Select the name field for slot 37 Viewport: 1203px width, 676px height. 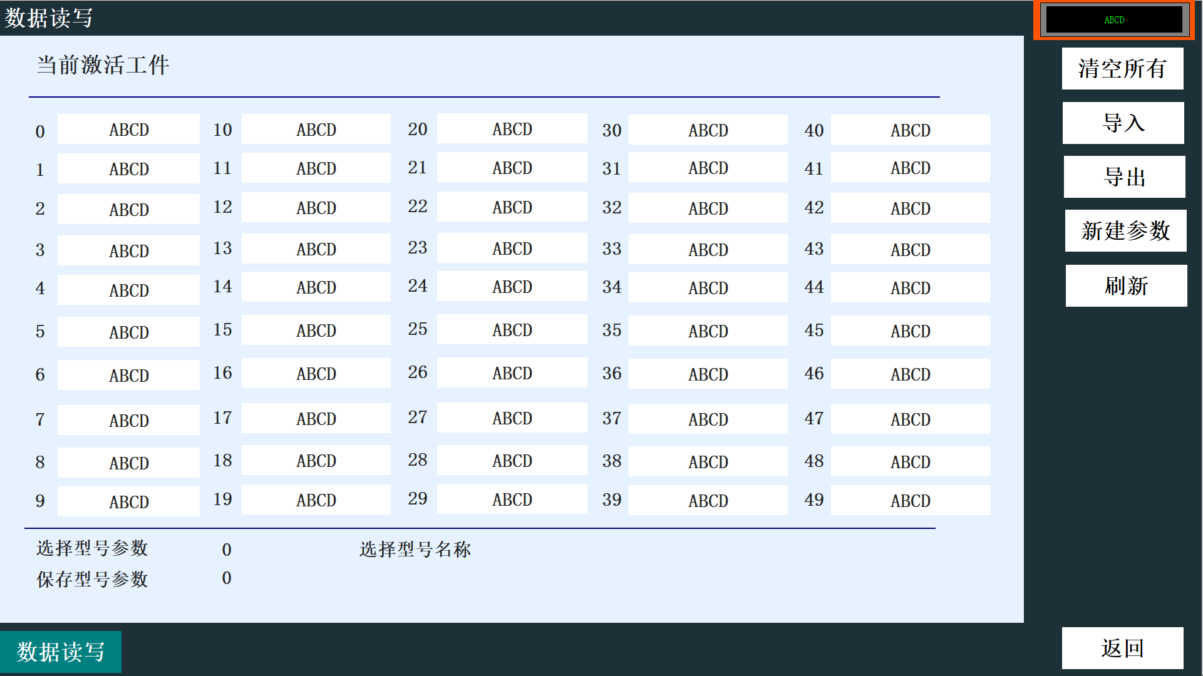pos(708,419)
